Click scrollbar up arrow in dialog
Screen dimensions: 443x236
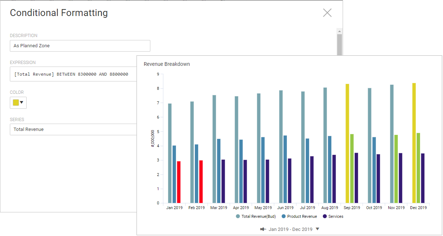pyautogui.click(x=339, y=31)
